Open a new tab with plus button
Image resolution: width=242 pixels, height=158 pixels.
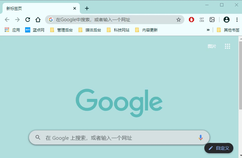tap(87, 8)
